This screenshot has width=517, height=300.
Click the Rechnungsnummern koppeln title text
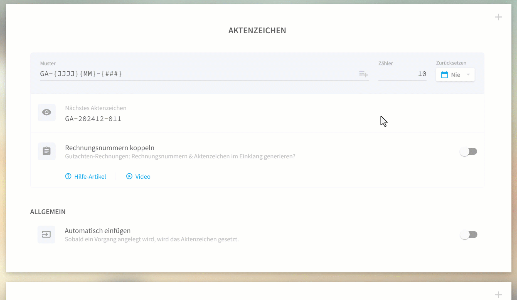tap(110, 148)
